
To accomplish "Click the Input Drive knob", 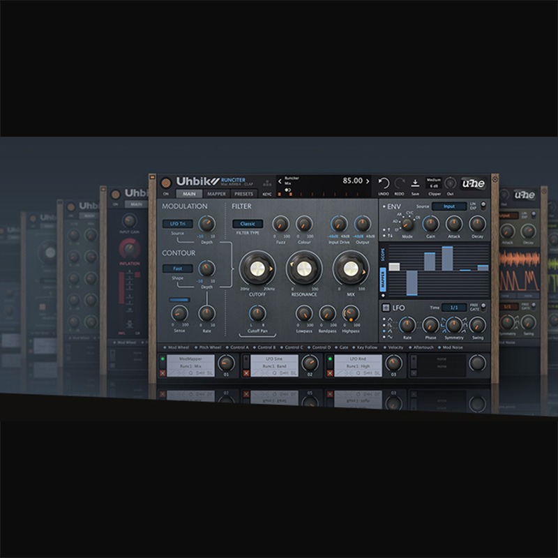I will pyautogui.click(x=339, y=224).
